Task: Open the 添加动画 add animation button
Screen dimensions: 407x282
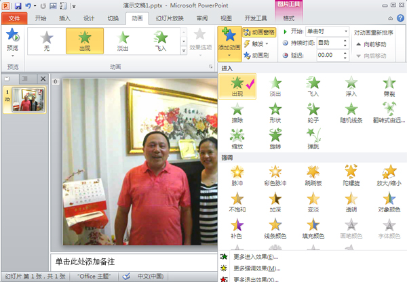Action: [x=229, y=43]
